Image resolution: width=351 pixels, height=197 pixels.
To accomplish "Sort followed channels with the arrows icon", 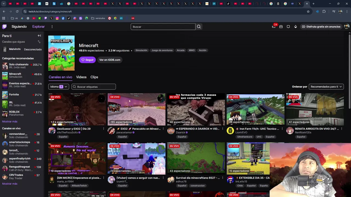I will (39, 42).
